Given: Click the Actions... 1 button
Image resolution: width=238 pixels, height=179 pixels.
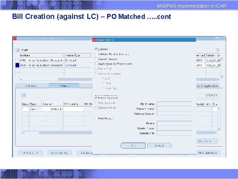Looking at the screenshot, I should (x=30, y=153).
